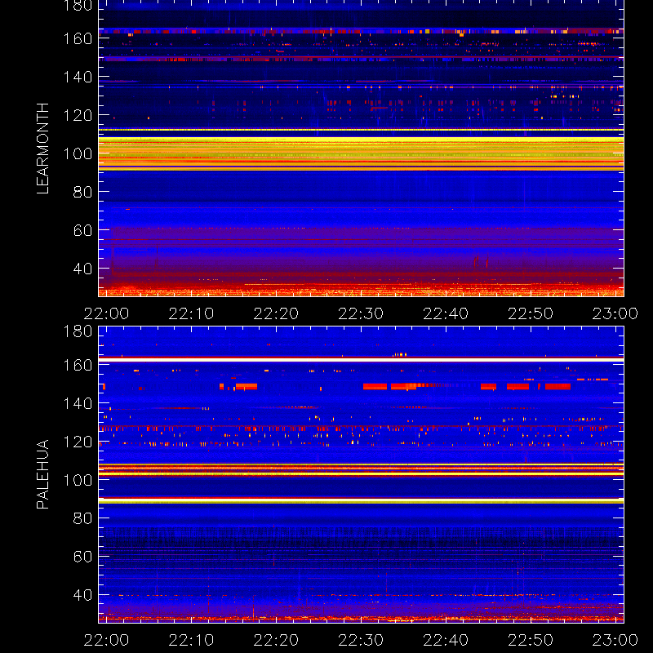653x653 pixels.
Task: Select the 120 tick label on LEARMONTH axis
Action: (78, 115)
